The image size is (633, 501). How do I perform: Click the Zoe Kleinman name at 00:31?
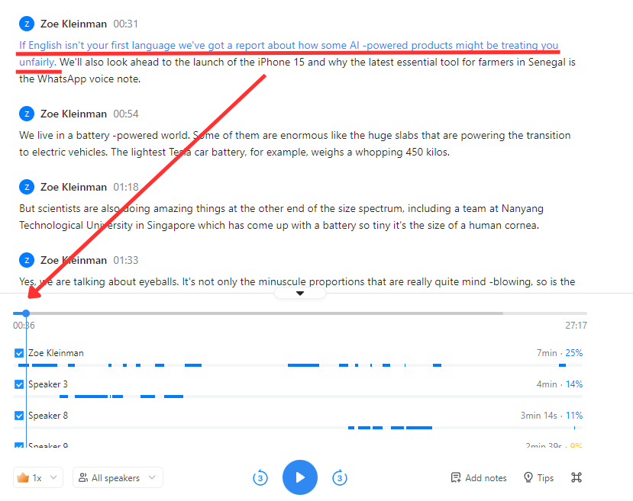(73, 24)
